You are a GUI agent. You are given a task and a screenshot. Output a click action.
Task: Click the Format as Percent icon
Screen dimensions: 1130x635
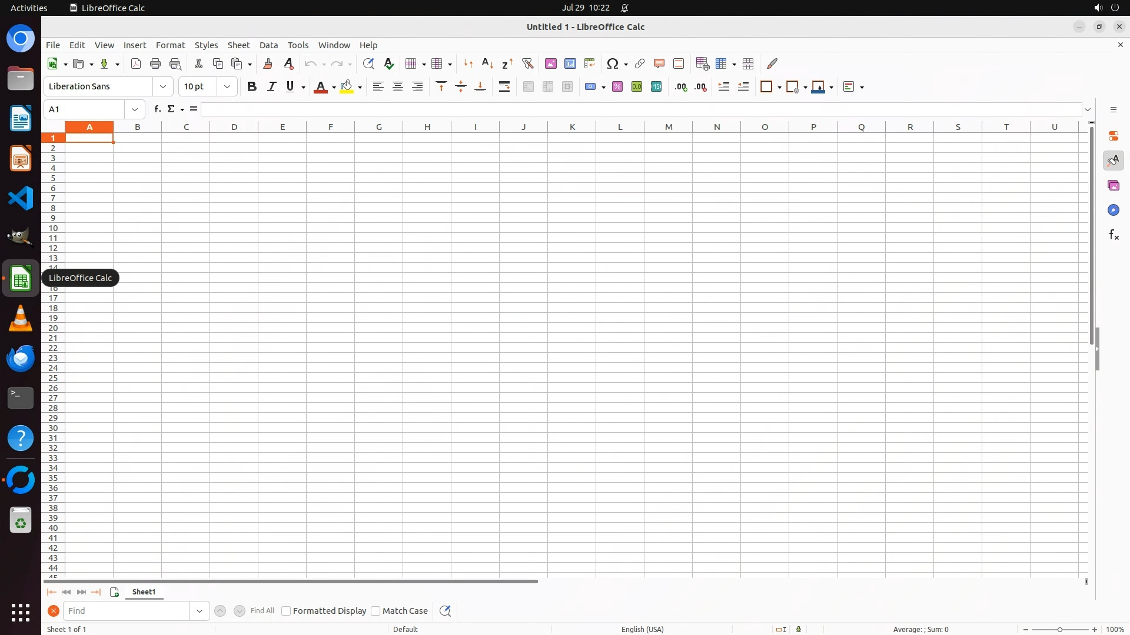pos(617,86)
